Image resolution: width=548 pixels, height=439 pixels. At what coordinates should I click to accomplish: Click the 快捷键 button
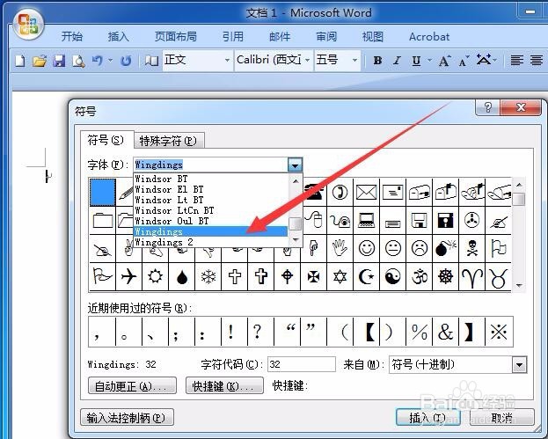point(224,386)
